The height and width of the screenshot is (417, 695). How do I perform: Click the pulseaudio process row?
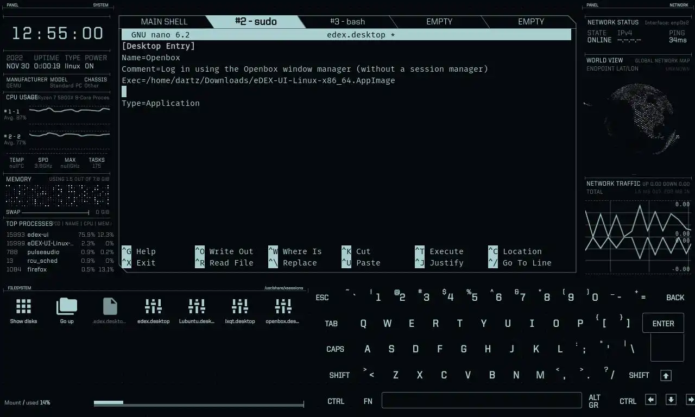point(60,252)
